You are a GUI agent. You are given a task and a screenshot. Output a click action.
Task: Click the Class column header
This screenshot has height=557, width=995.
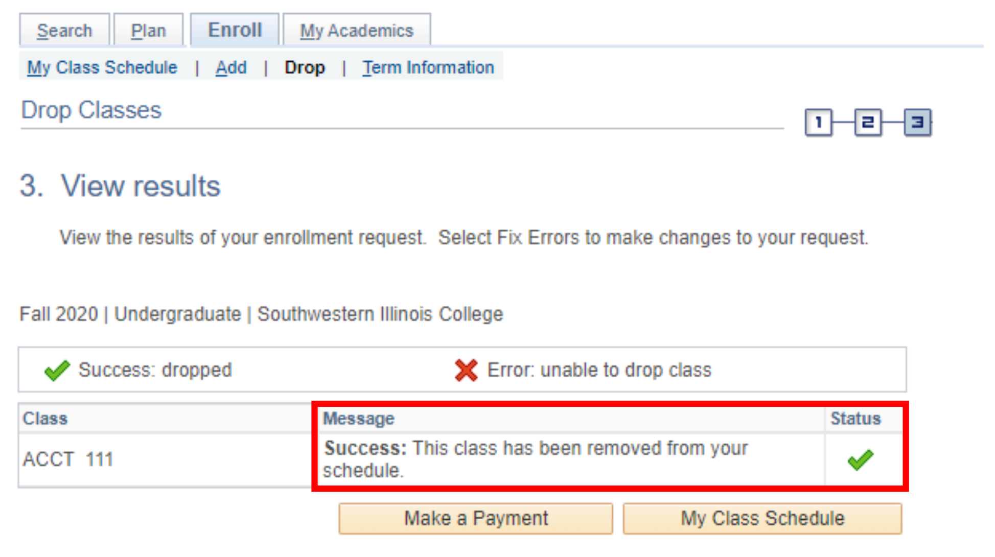45,418
